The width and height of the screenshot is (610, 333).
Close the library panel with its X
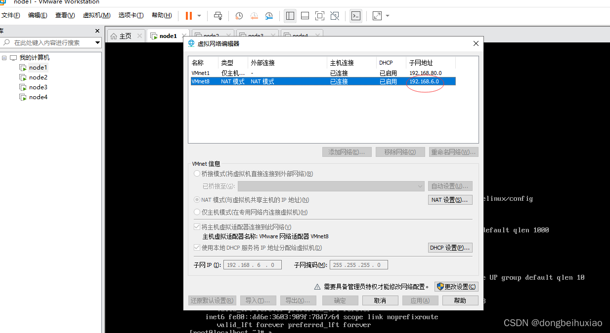[x=97, y=31]
